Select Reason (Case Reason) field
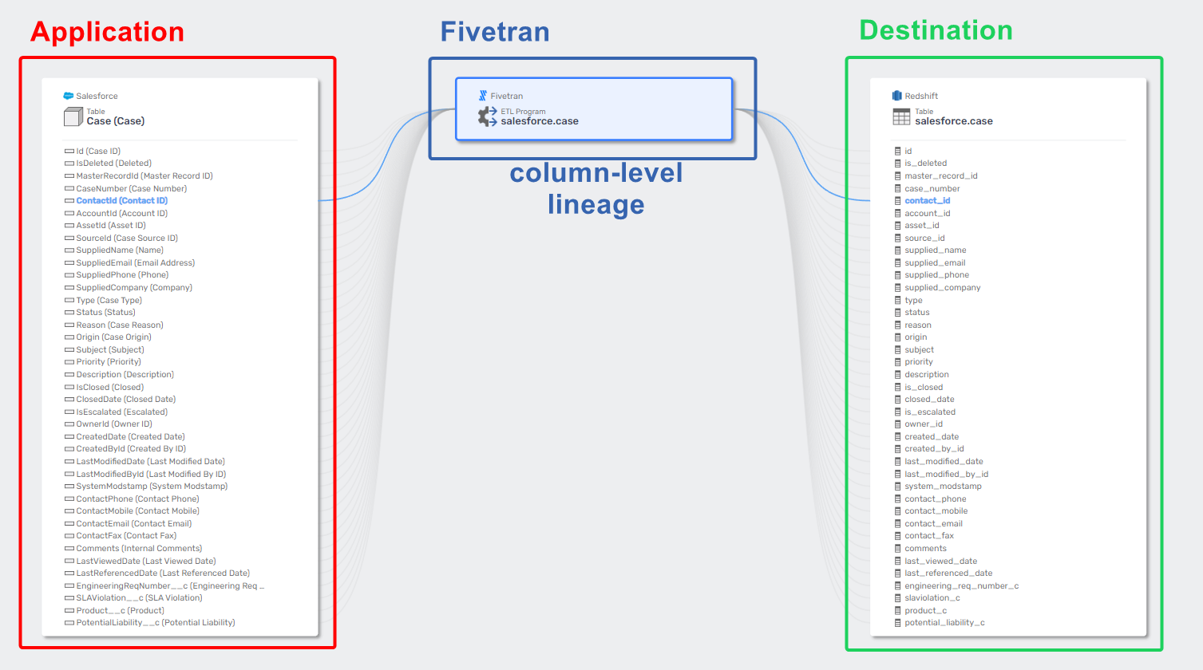Viewport: 1203px width, 670px height. 120,325
